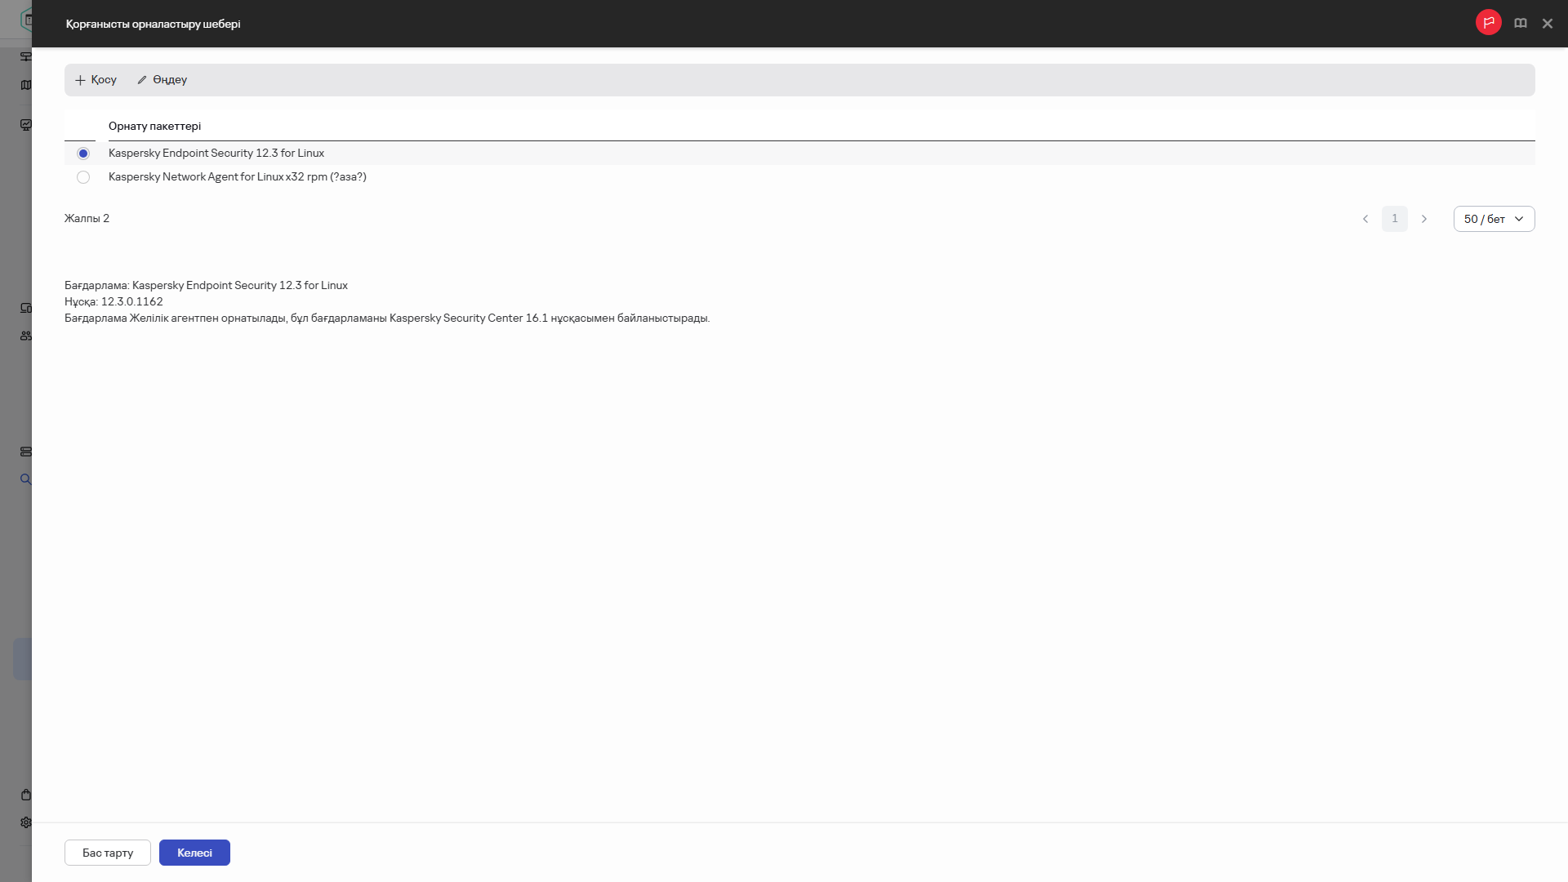Screen dimensions: 1568x882
Task: Click the Бас тарту button
Action: [x=108, y=853]
